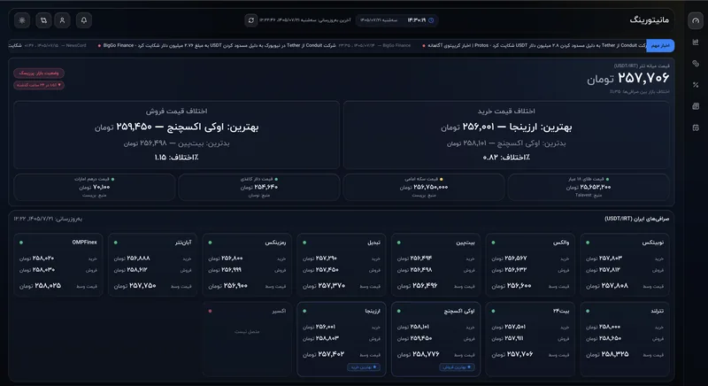Click the median Tether price ۲۵۷,۷۰۶ تومان
Screen dimensions: 708x386
(x=627, y=78)
